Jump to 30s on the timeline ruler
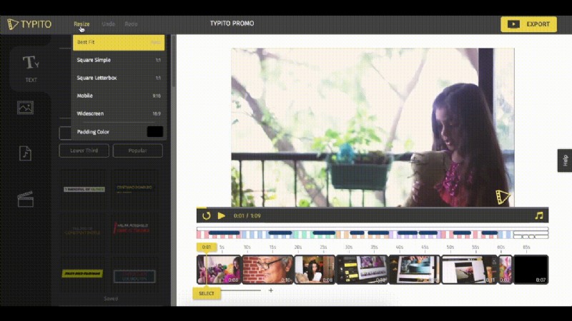Viewport: 572px width, 321px height. (349, 248)
